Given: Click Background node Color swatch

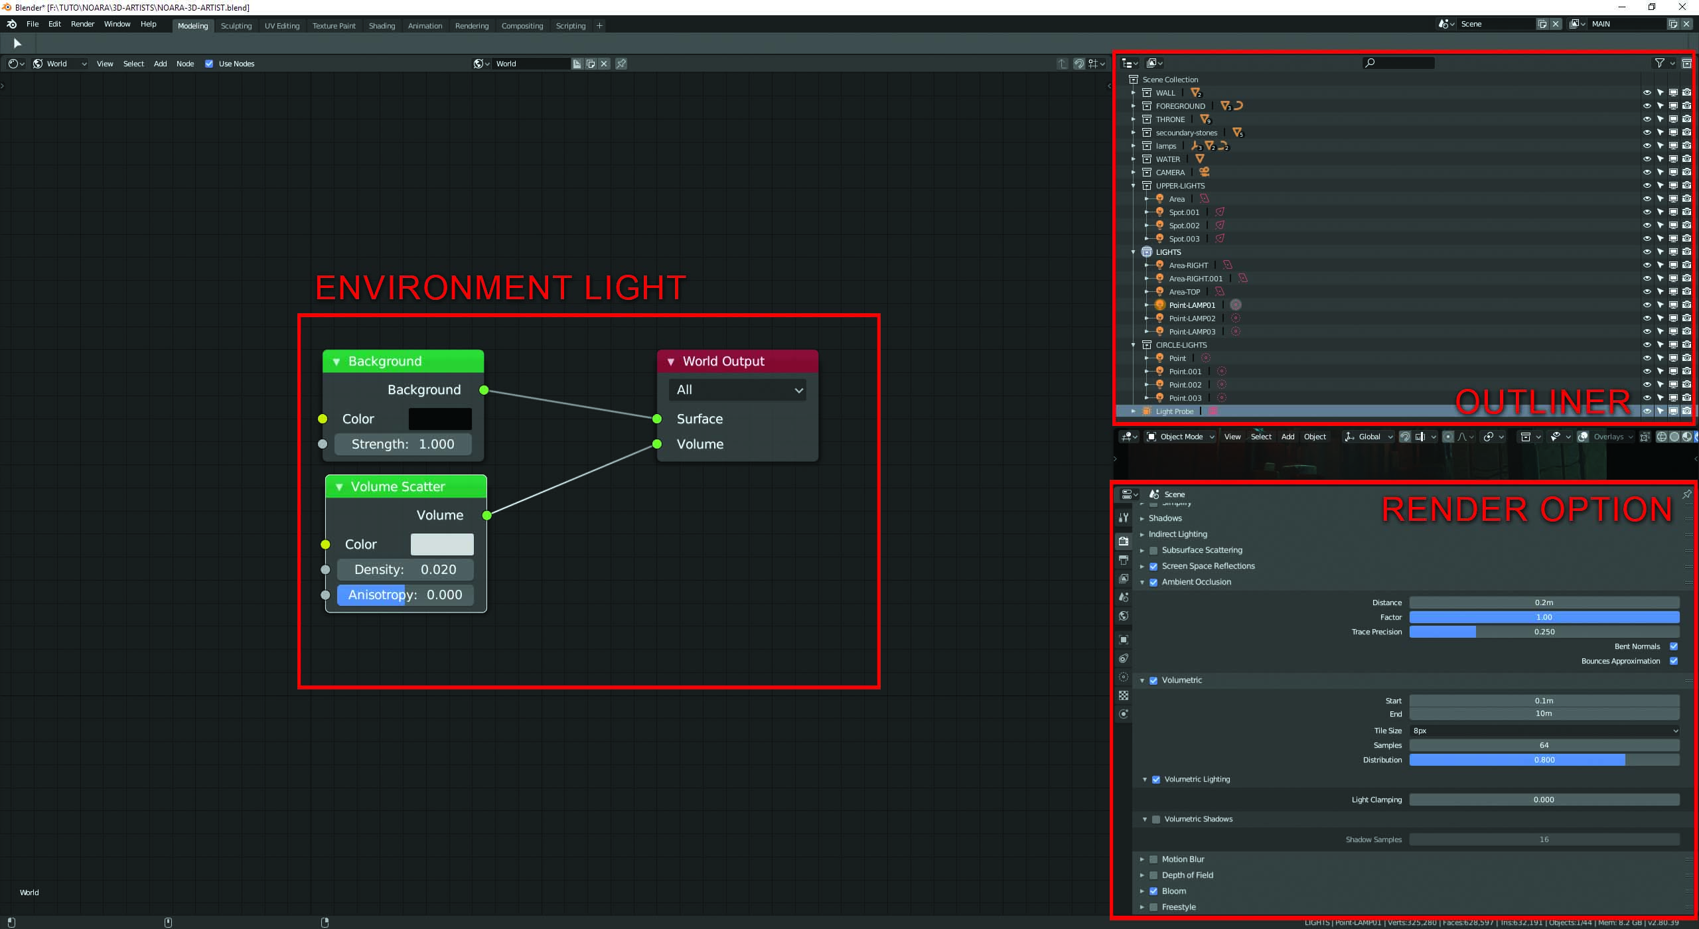Looking at the screenshot, I should click(440, 419).
